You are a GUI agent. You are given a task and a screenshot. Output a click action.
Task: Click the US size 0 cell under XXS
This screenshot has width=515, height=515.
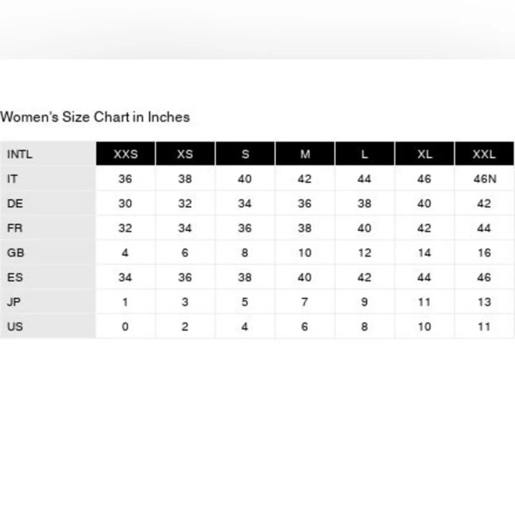[125, 327]
